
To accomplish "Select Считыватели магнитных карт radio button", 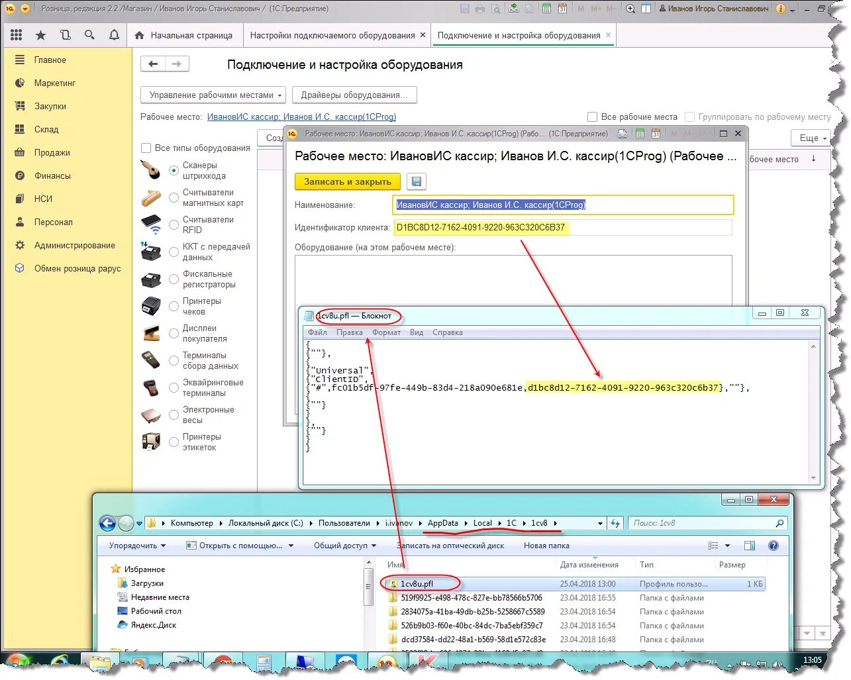I will pyautogui.click(x=174, y=197).
